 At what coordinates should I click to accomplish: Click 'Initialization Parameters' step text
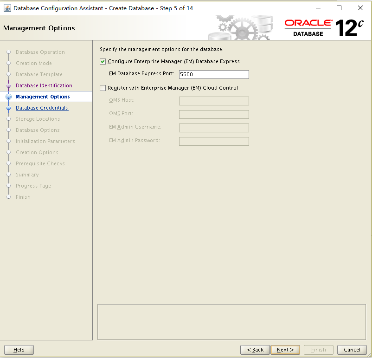[45, 141]
